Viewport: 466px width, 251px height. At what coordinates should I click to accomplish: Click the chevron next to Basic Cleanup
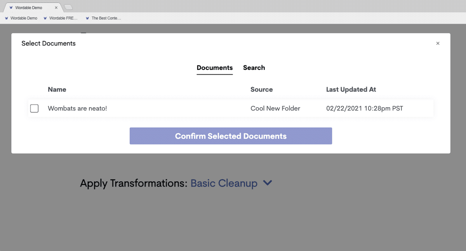[267, 183]
